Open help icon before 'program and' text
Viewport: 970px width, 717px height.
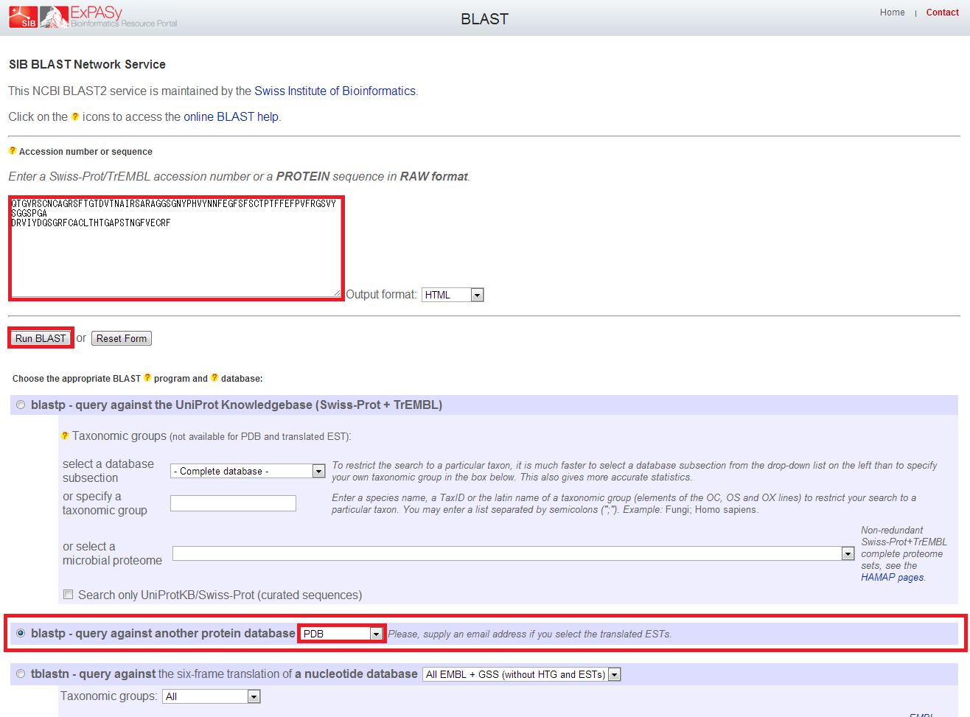tap(147, 378)
